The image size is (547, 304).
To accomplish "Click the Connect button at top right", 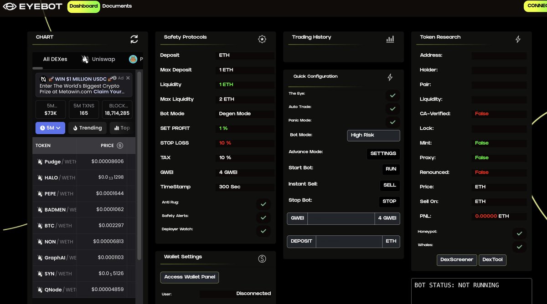I will 536,6.
